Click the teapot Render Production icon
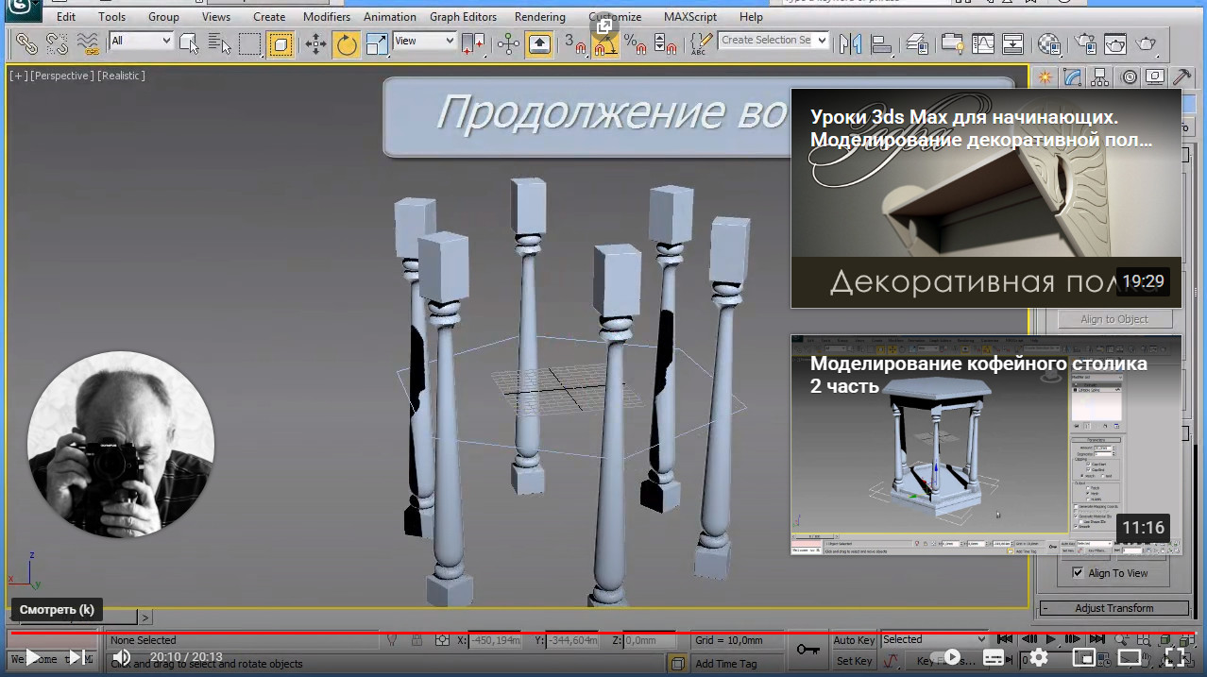The width and height of the screenshot is (1207, 677). click(1146, 44)
